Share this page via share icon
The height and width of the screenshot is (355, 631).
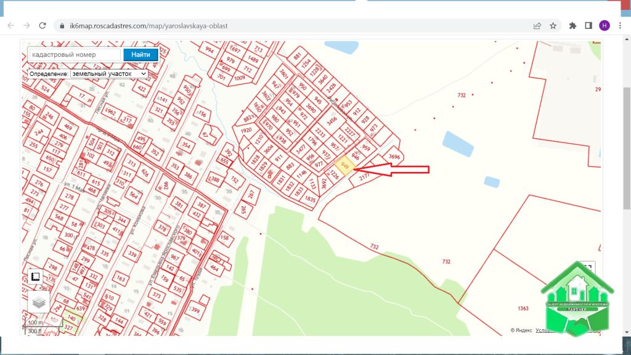click(537, 25)
